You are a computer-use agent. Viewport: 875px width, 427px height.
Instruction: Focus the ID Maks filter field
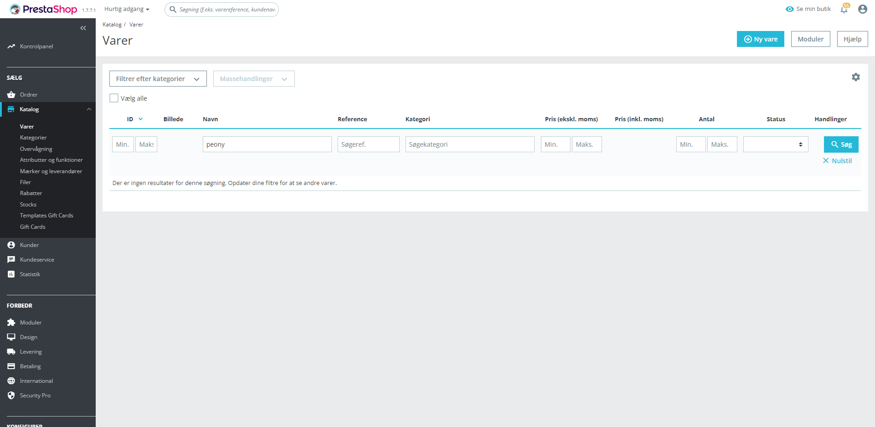pyautogui.click(x=146, y=144)
